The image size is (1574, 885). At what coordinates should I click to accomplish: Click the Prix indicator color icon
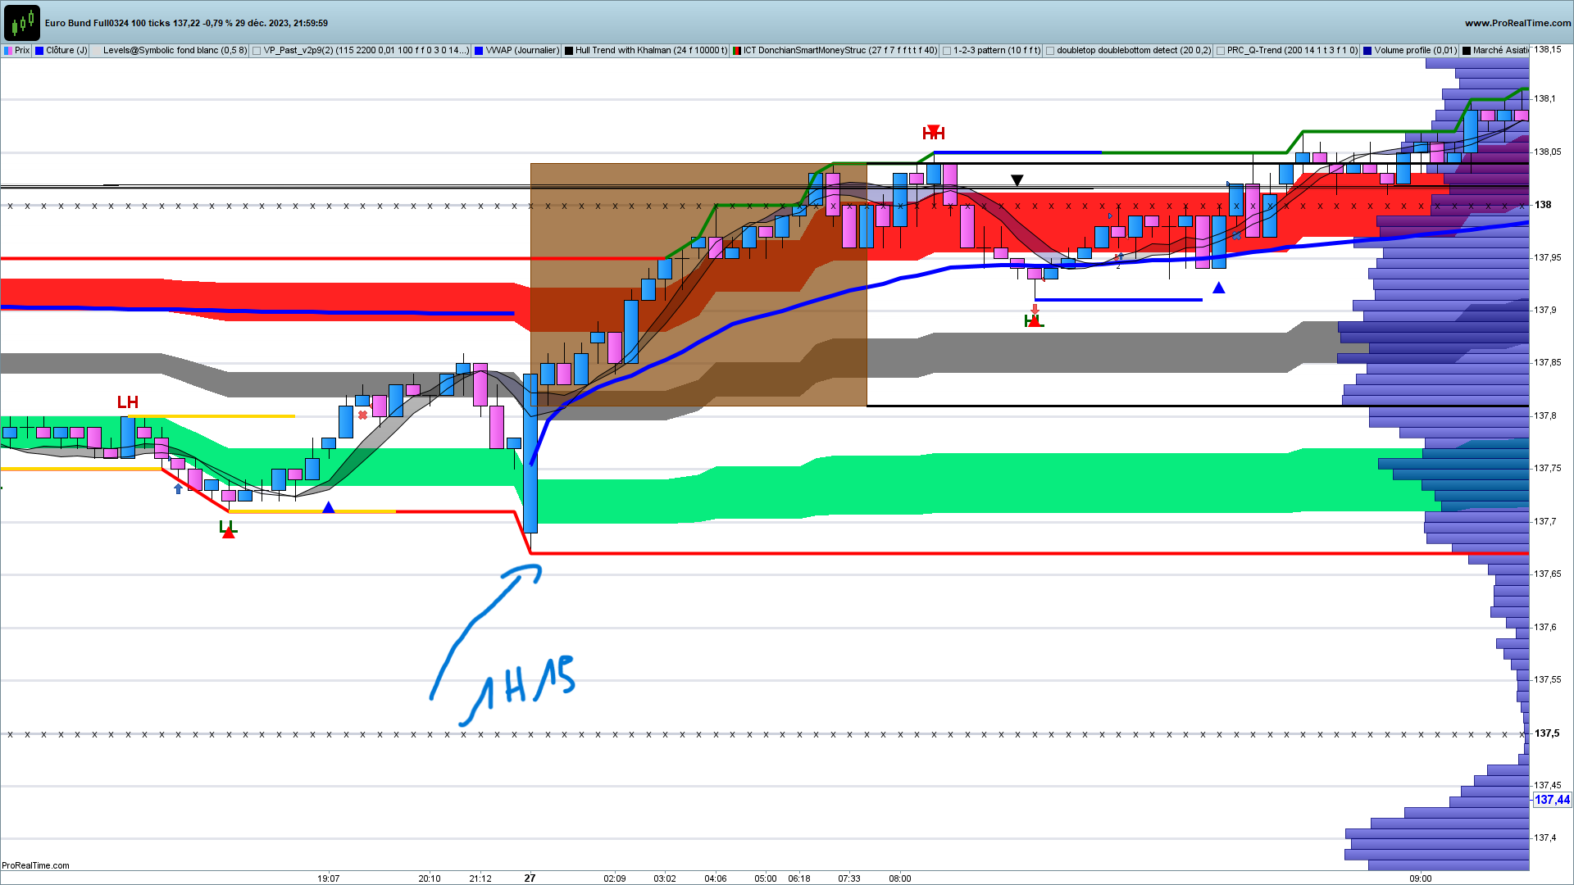[x=8, y=51]
